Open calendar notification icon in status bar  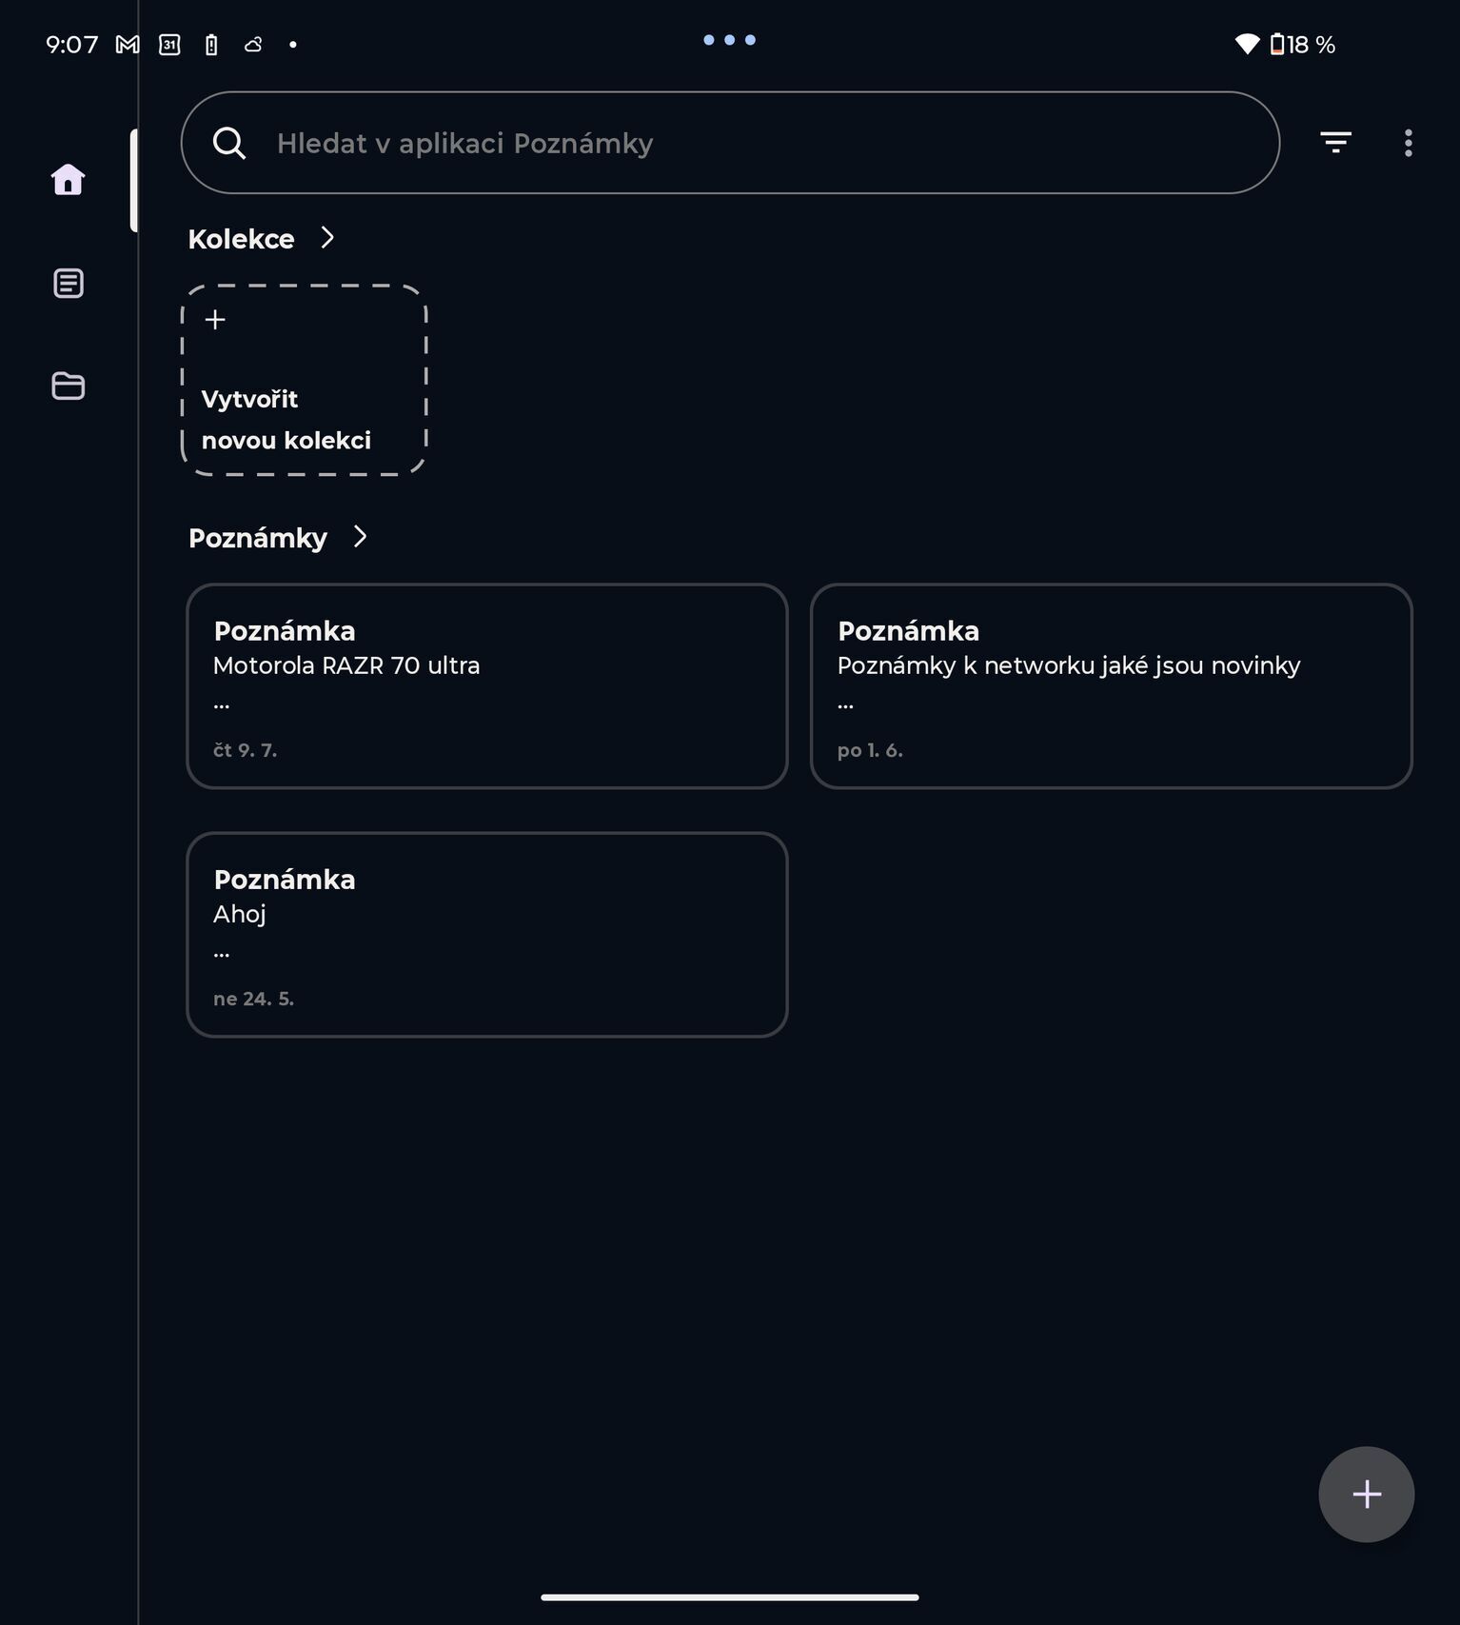(169, 45)
